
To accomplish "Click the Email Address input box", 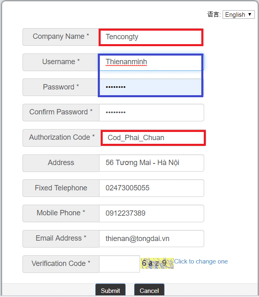I will coord(151,239).
